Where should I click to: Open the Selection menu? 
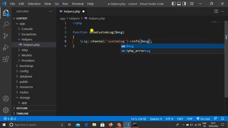[x=34, y=4]
